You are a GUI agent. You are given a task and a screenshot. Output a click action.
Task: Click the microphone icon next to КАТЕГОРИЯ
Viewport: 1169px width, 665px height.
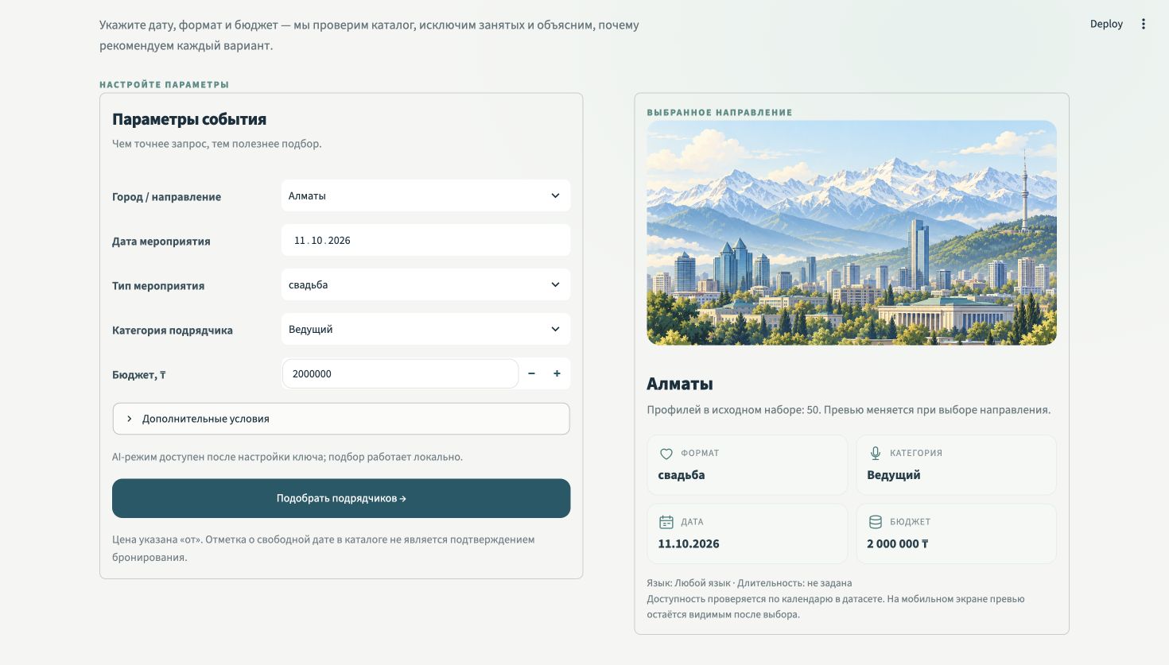click(x=876, y=453)
